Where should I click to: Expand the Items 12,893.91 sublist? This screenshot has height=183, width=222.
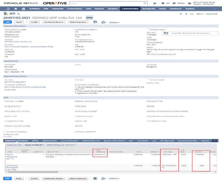34,145
